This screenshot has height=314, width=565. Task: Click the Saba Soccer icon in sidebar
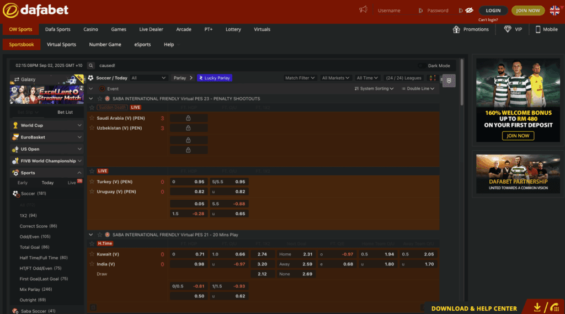coord(15,311)
